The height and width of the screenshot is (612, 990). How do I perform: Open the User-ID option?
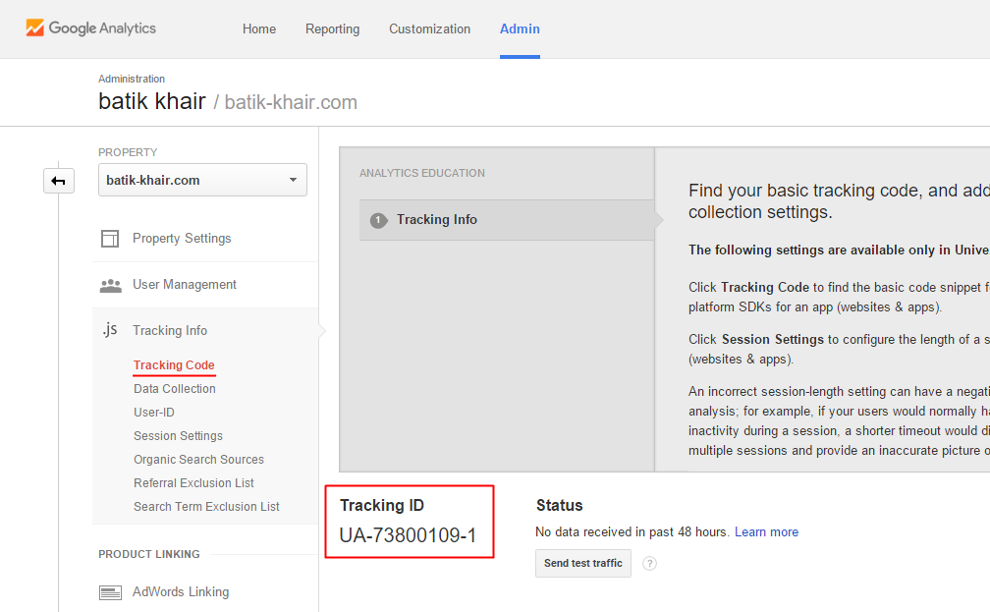pos(153,413)
